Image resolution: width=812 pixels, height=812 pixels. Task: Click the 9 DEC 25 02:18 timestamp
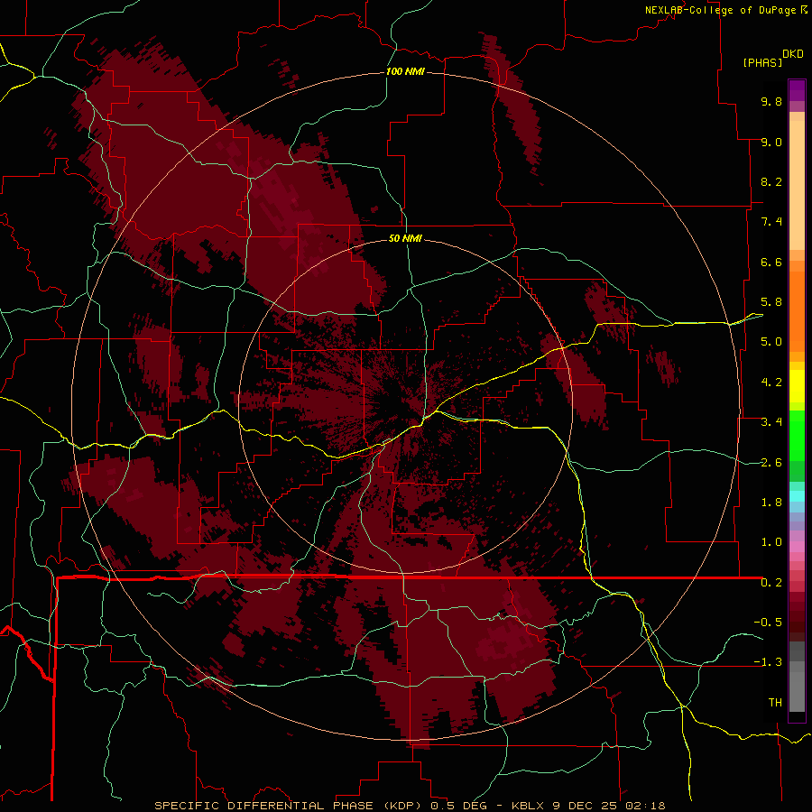click(x=608, y=806)
